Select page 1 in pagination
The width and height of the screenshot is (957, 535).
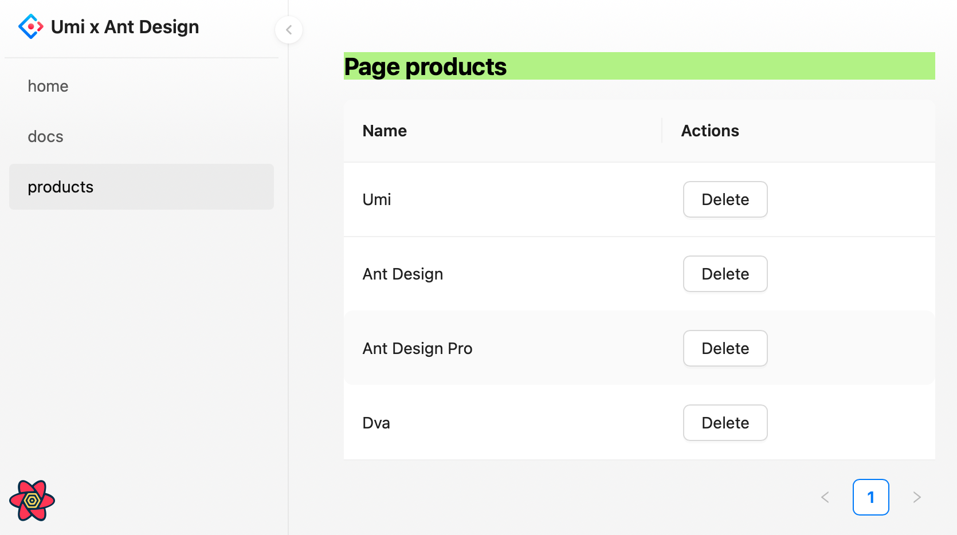pyautogui.click(x=870, y=497)
